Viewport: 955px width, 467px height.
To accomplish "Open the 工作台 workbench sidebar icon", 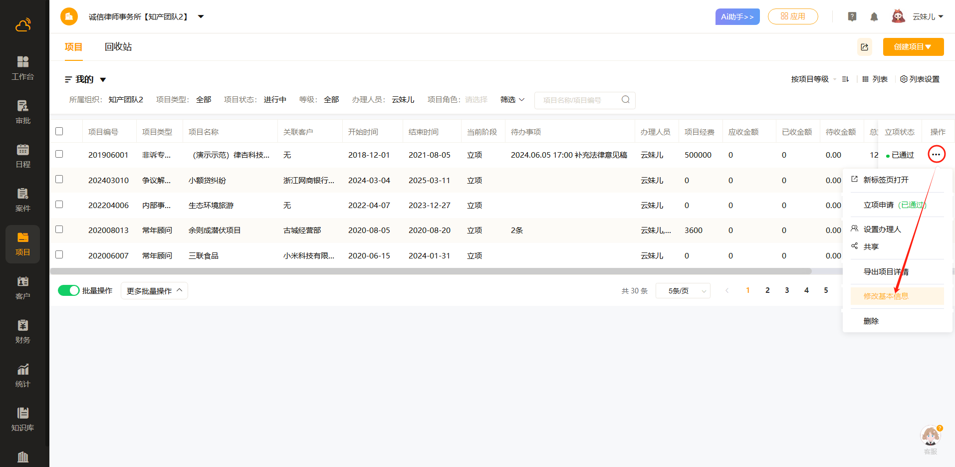I will point(23,67).
